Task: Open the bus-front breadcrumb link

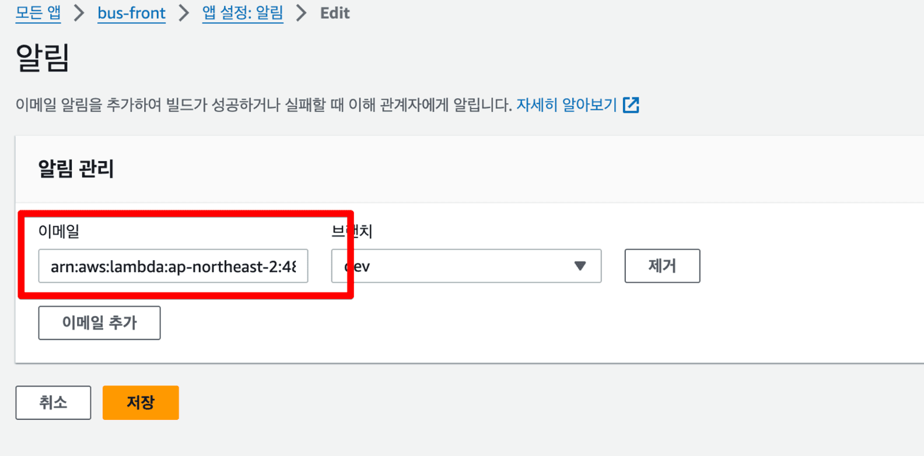Action: click(x=131, y=13)
